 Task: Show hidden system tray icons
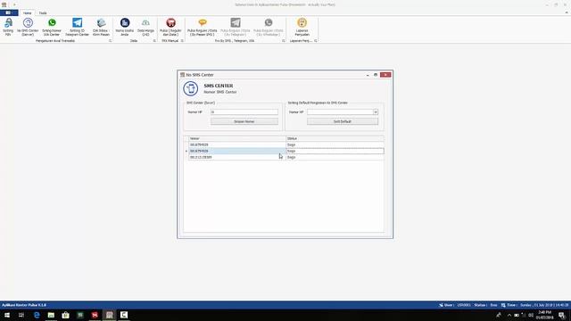click(509, 315)
